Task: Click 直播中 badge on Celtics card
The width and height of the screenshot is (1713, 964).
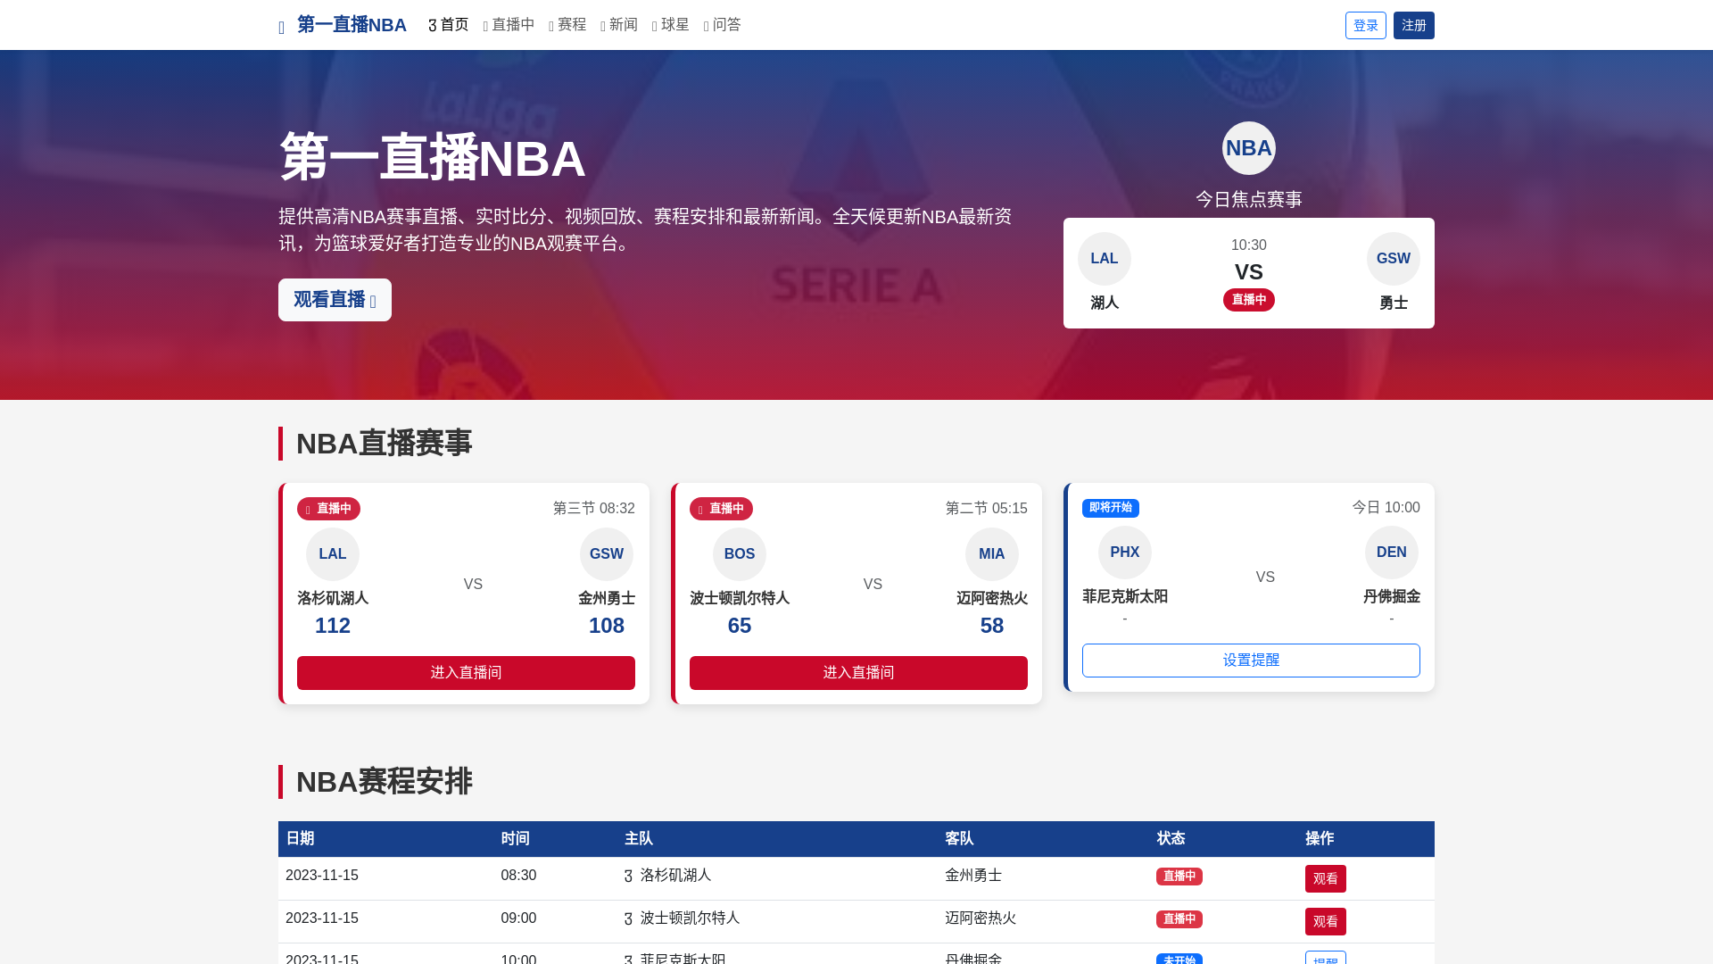Action: 721,509
